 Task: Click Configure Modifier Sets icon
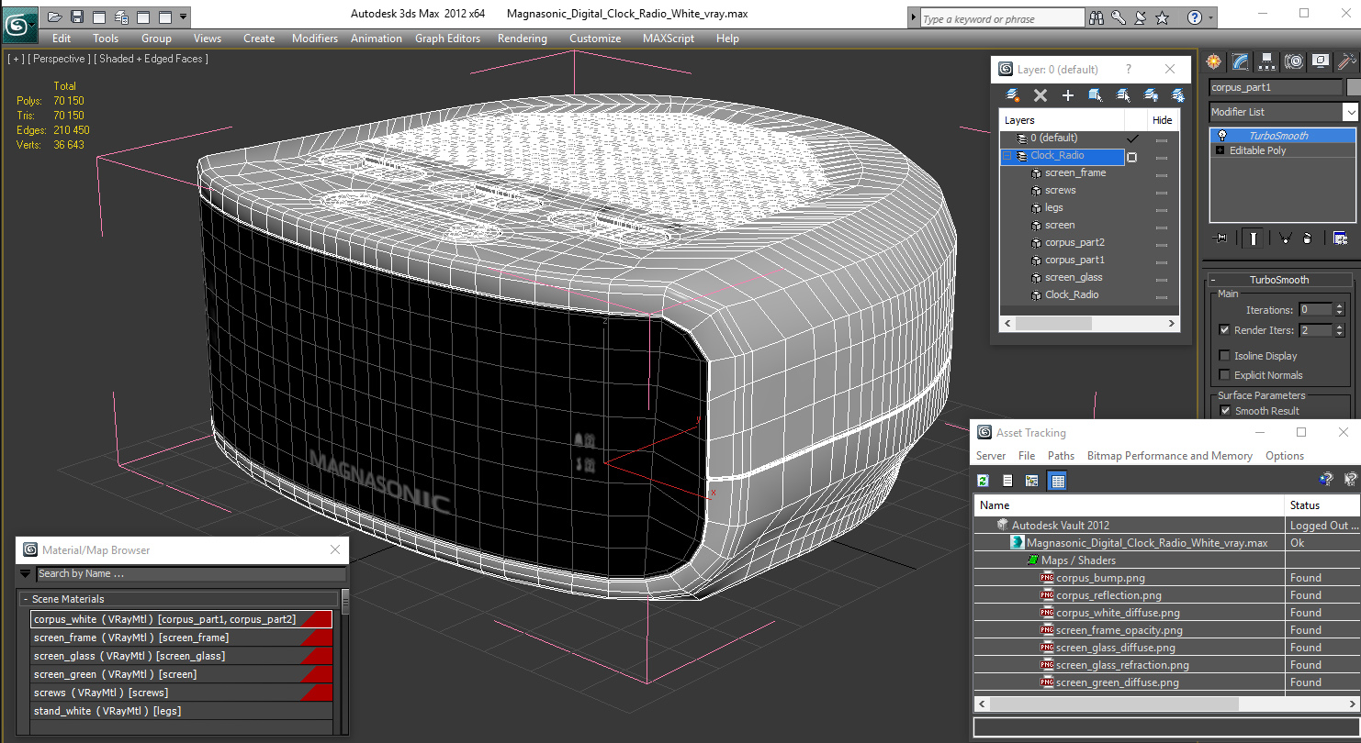click(1340, 238)
